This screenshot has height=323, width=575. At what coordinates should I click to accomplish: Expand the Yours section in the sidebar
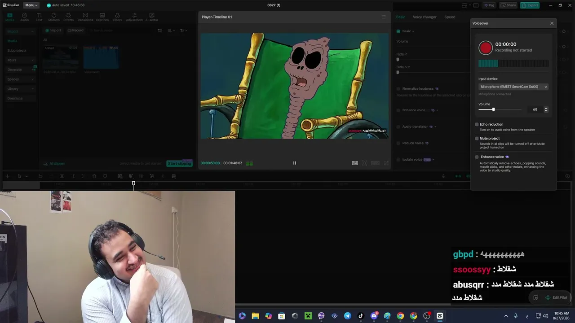20,60
